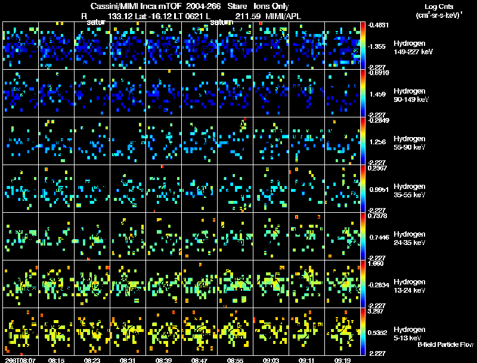The image size is (477, 363).
Task: Select the Hydrogen 55-90 keV panel at 09:11
Action: point(306,141)
